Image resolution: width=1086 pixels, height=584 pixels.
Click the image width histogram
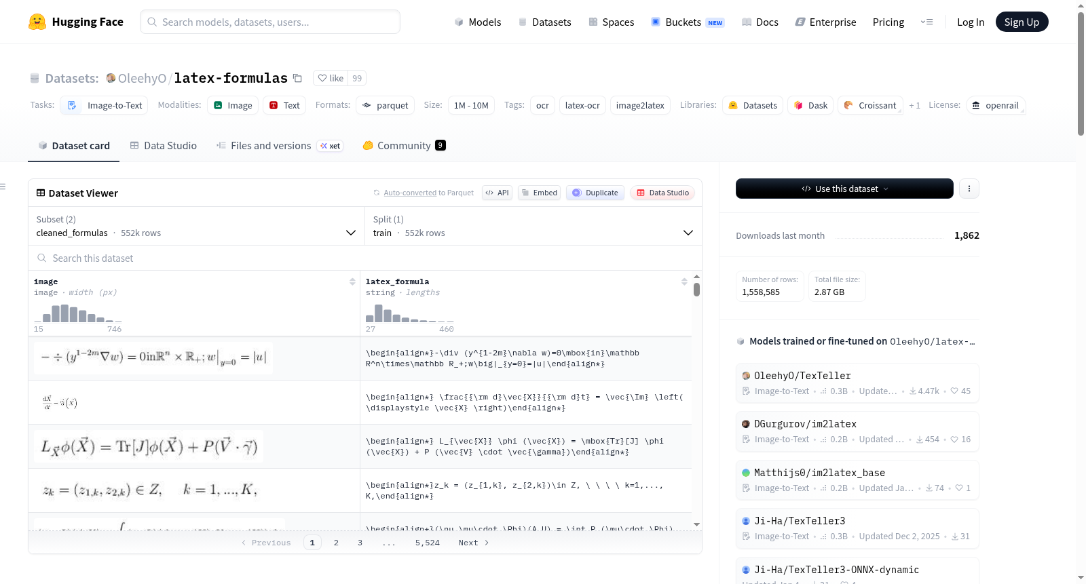(78, 313)
